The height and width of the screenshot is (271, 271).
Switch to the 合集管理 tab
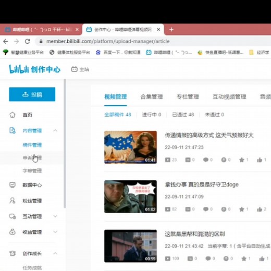pyautogui.click(x=152, y=96)
